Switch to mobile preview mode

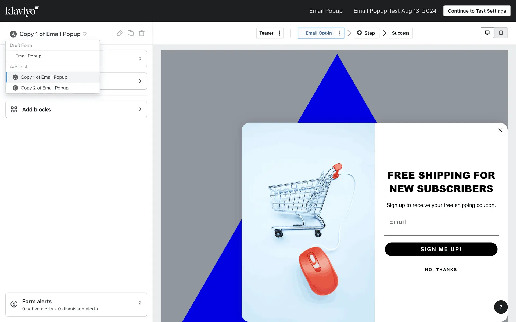coord(501,33)
